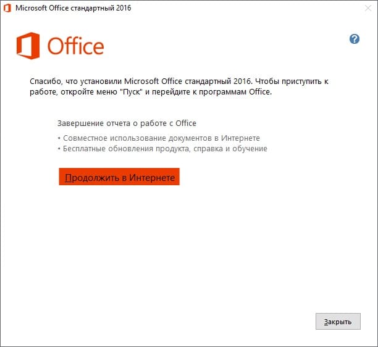Click the second line 'работе, откройте меню "Пуск"'
The width and height of the screenshot is (378, 347).
[x=86, y=92]
